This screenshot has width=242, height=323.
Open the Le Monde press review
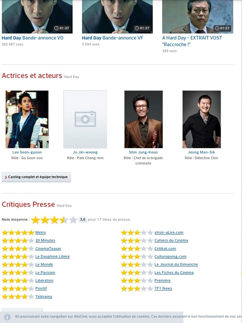click(x=44, y=264)
